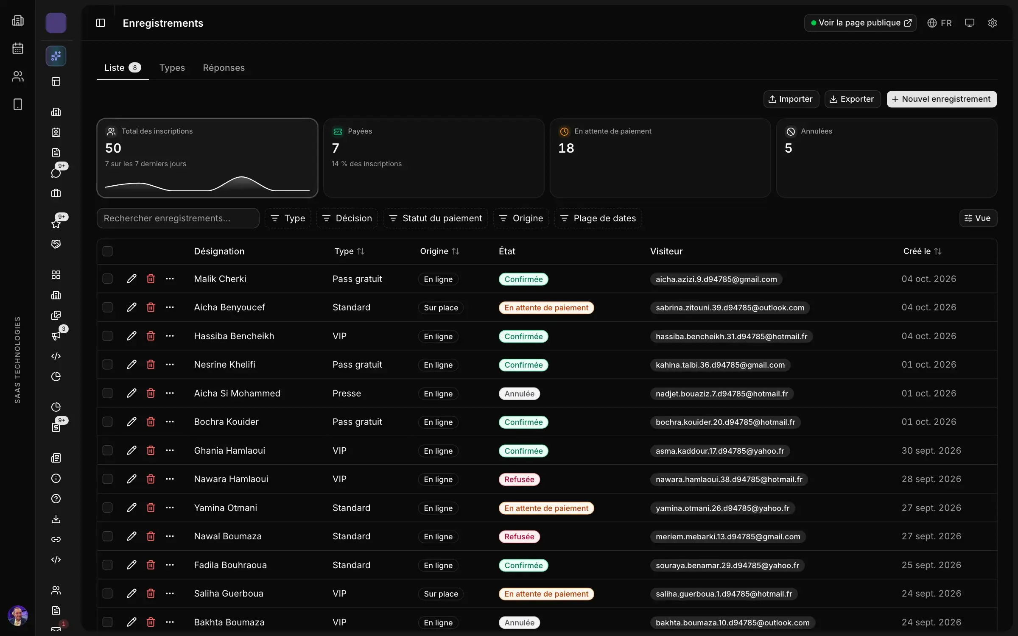
Task: Select checkbox for Yamina Otmani row
Action: 108,508
